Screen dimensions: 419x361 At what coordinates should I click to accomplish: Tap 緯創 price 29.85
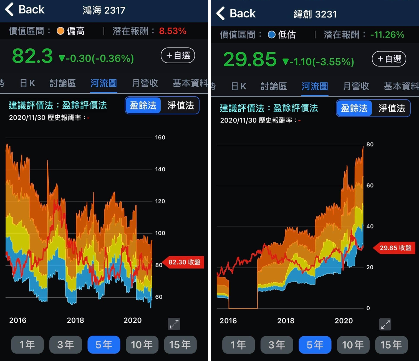(x=250, y=59)
